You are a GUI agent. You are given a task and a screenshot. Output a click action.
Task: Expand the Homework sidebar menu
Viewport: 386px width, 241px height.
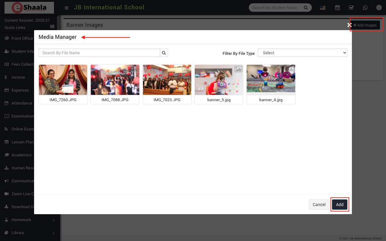21,220
